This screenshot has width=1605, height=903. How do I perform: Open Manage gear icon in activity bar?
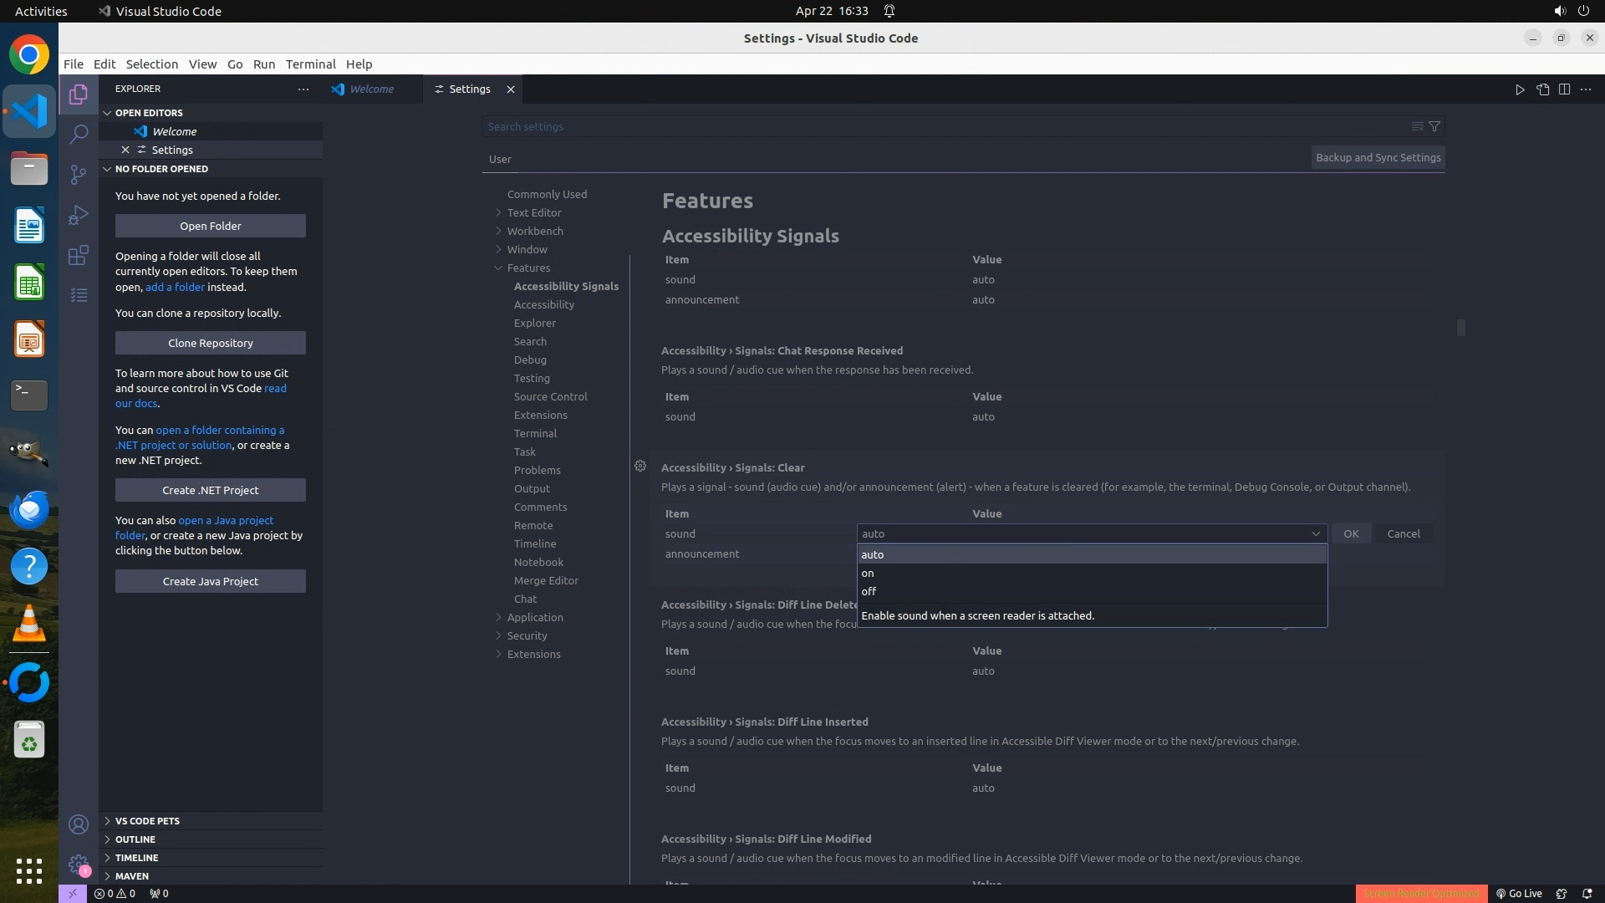[x=79, y=865]
